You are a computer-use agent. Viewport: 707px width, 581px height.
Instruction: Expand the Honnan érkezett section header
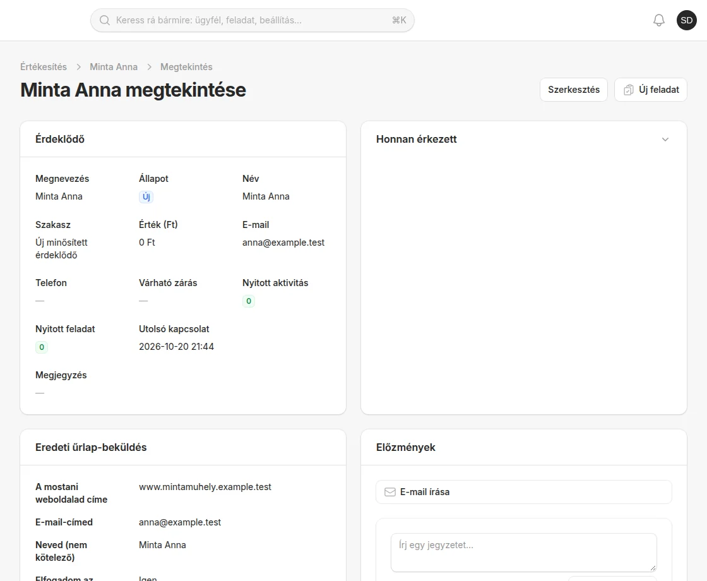523,140
